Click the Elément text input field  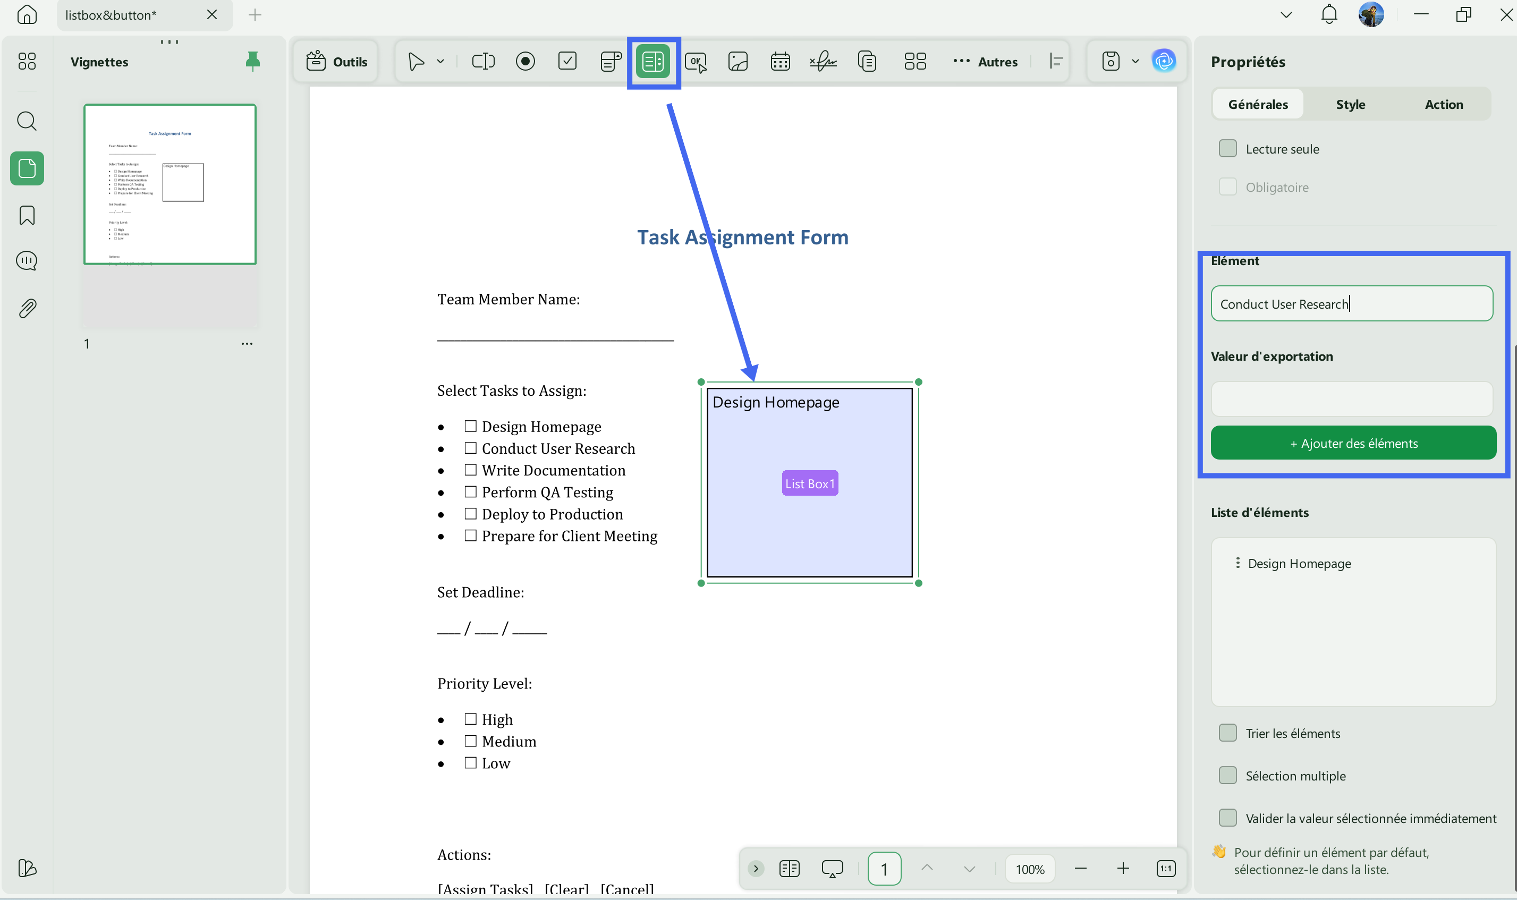1352,303
